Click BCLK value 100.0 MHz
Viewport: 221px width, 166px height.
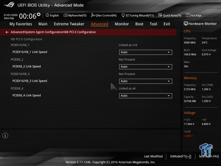190,54
